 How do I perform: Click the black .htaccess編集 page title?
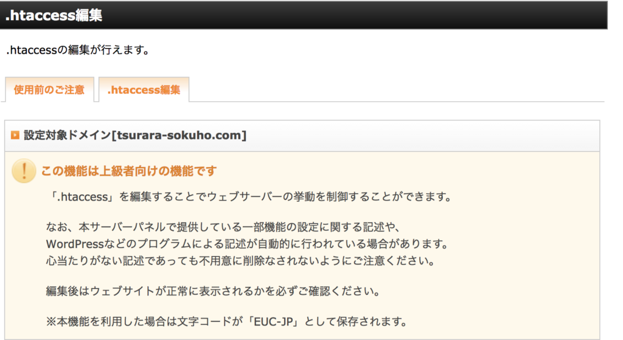54,16
